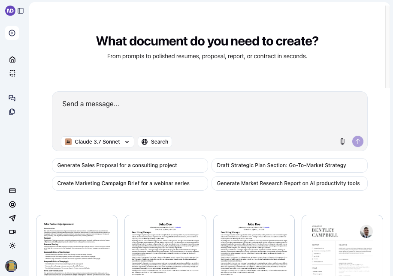Attach a file with the paperclip icon
Image resolution: width=393 pixels, height=276 pixels.
342,141
